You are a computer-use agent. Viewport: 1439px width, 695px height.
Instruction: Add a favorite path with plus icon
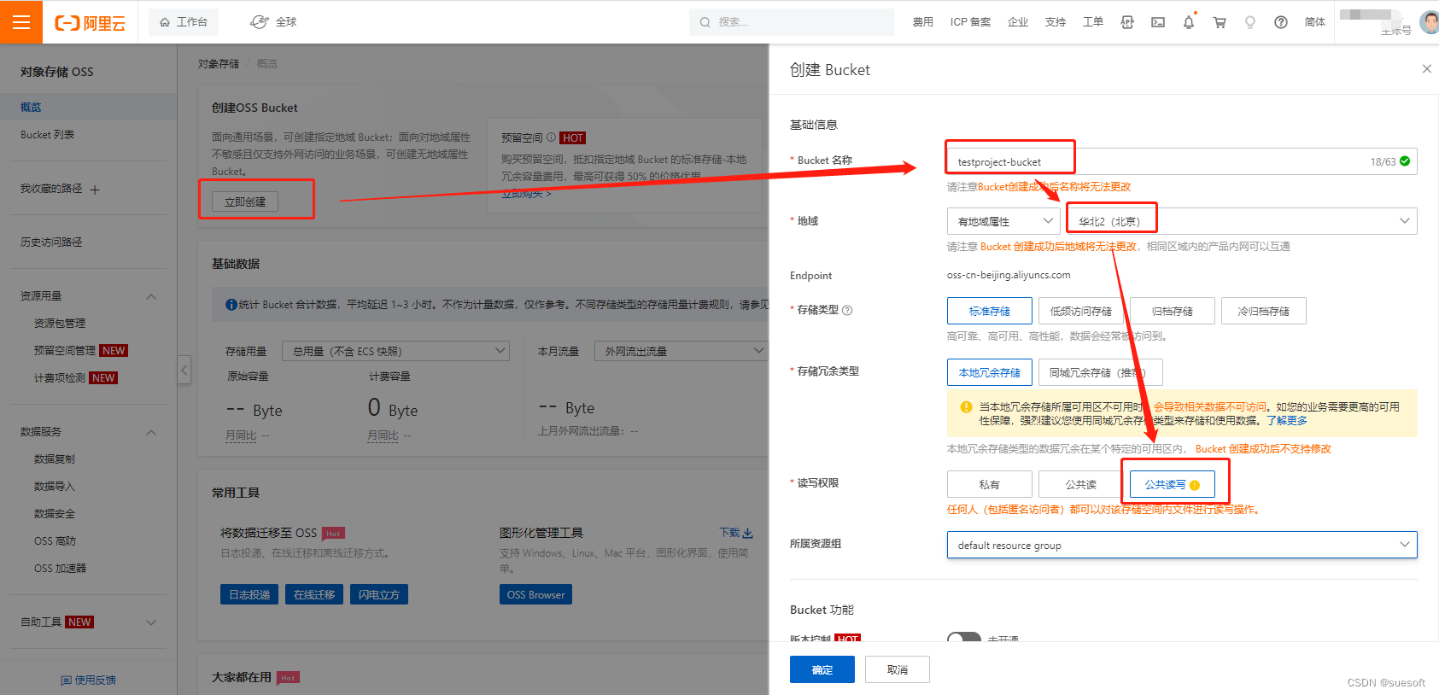pos(95,190)
